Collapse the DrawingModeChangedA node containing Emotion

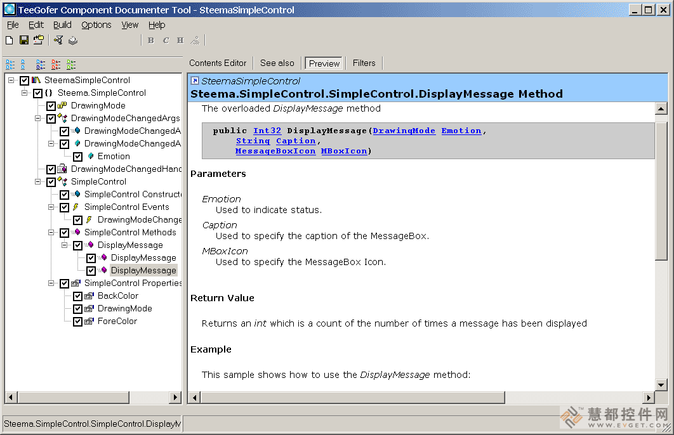point(51,143)
